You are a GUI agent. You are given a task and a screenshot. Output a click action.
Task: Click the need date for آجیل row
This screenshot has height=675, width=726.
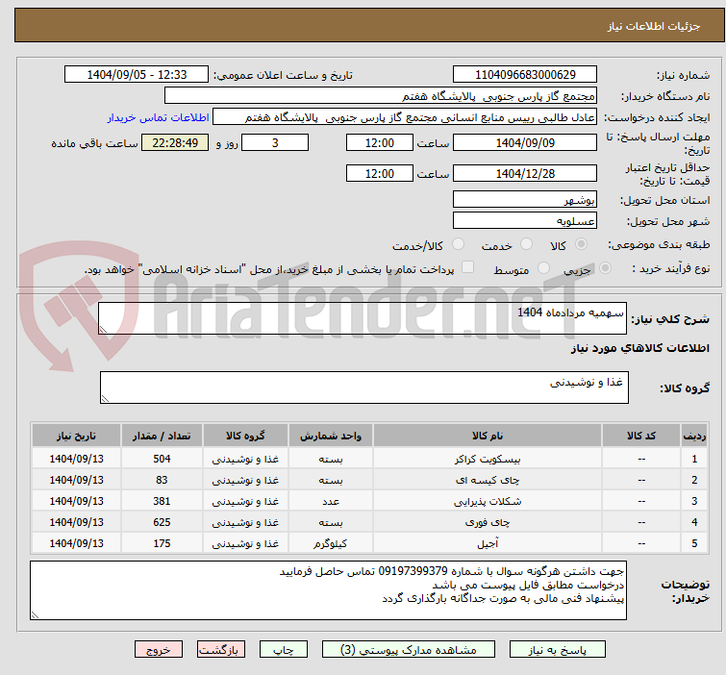(76, 543)
